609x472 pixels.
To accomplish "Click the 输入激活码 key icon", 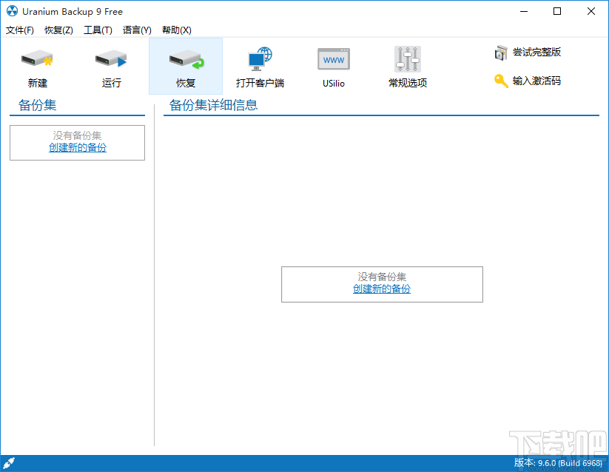I will coord(500,81).
